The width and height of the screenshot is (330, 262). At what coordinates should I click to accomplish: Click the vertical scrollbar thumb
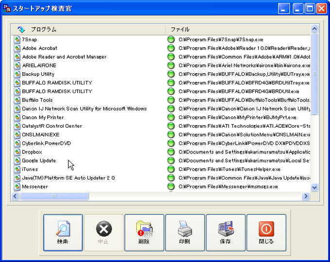(314, 74)
